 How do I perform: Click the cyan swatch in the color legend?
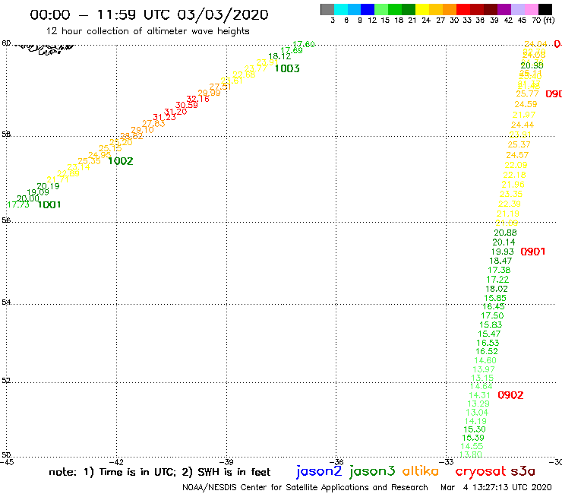click(340, 9)
